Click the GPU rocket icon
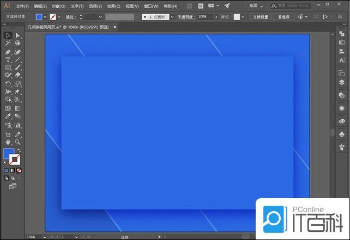The image size is (350, 240). (x=227, y=6)
